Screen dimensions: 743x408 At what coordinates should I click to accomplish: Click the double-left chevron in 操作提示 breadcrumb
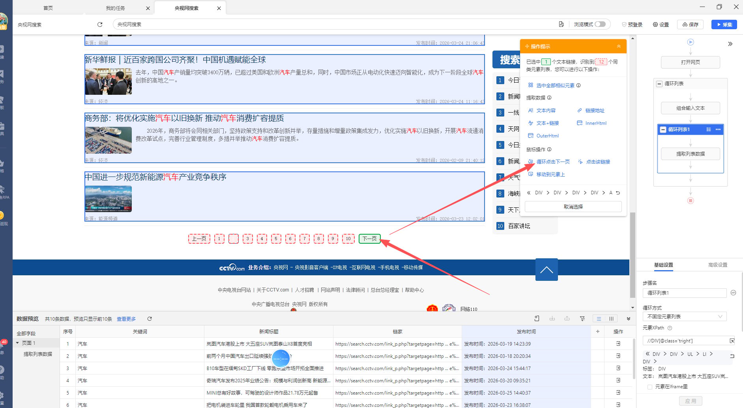pyautogui.click(x=529, y=193)
